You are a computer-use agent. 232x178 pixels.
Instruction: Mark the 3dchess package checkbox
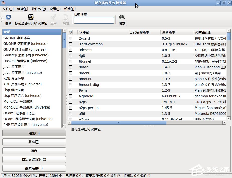coord(70,50)
